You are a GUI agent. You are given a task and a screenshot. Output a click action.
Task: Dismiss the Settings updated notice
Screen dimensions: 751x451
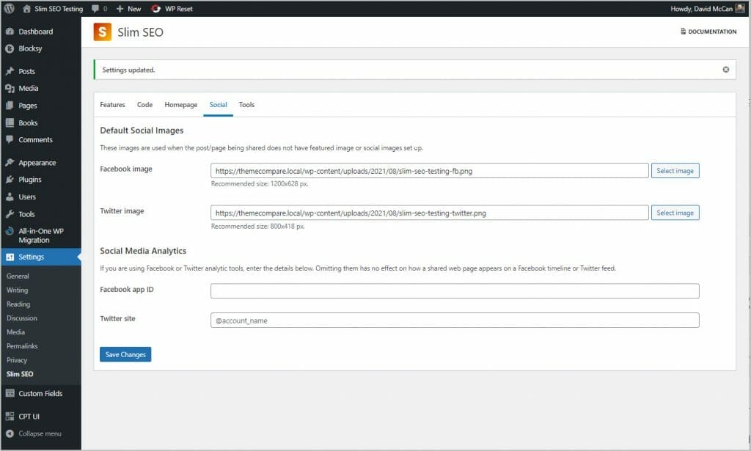pos(726,70)
